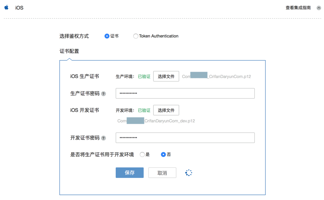The image size is (324, 200).
Task: Choose file for iOS 开发证书
Action: click(166, 110)
